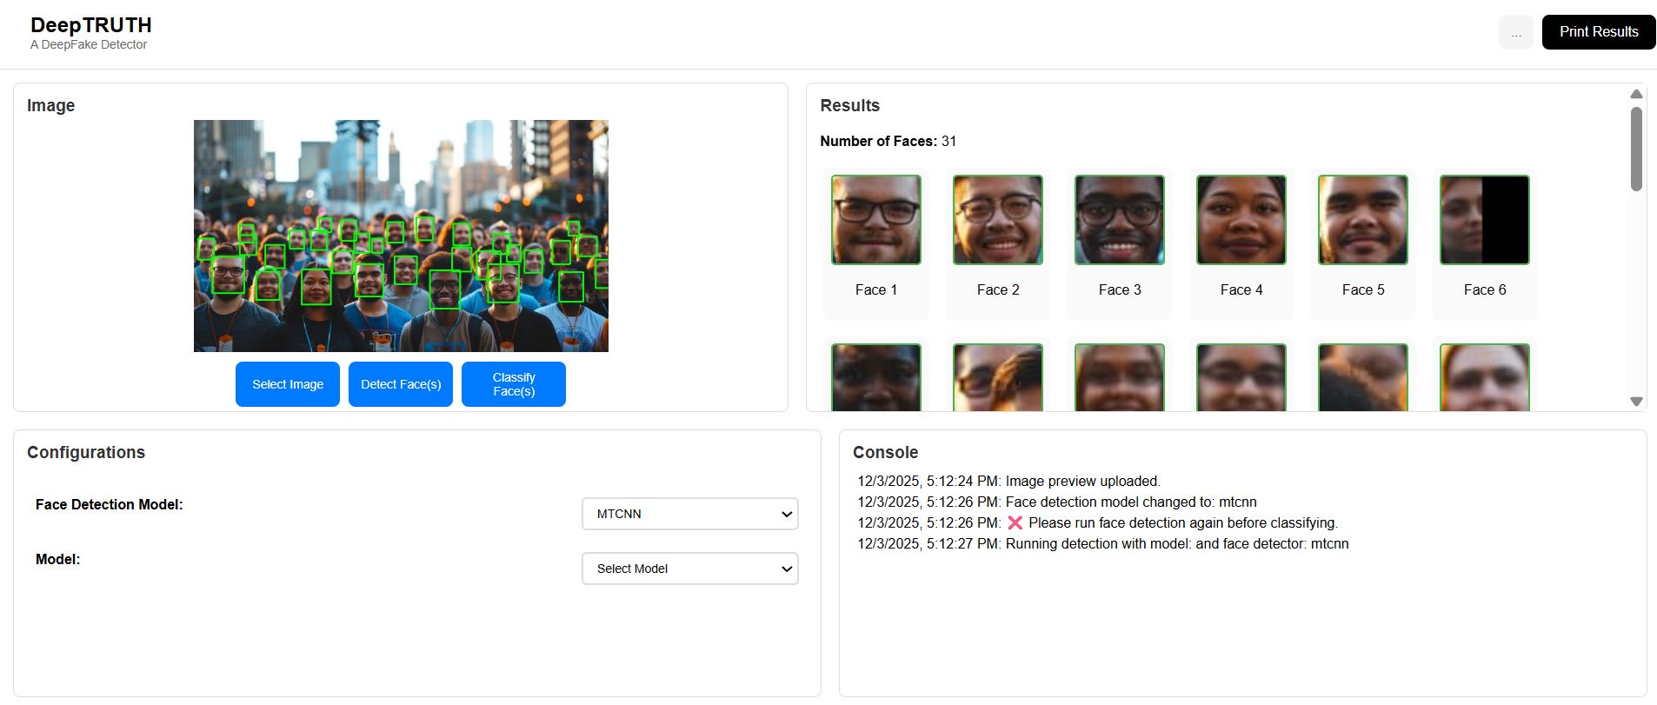Click the results scrollbar up arrow
Screen dimensions: 1657x705
1636,94
